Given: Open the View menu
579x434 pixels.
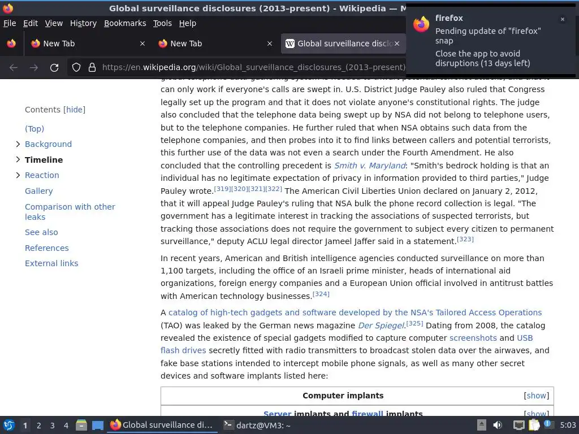Looking at the screenshot, I should [54, 23].
